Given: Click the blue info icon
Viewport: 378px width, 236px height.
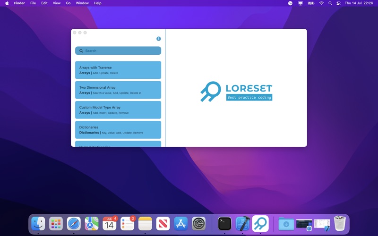Looking at the screenshot, I should tap(159, 39).
